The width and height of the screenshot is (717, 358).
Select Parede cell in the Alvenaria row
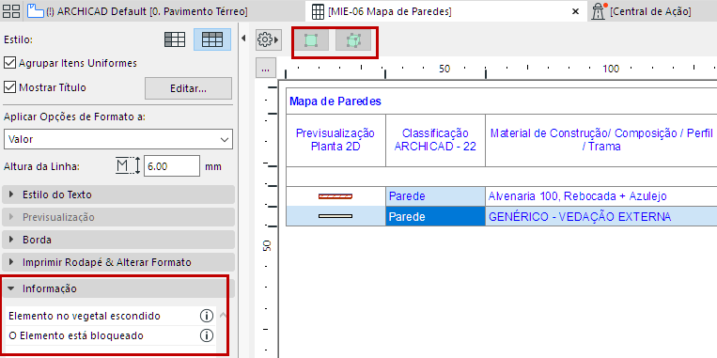coord(435,196)
